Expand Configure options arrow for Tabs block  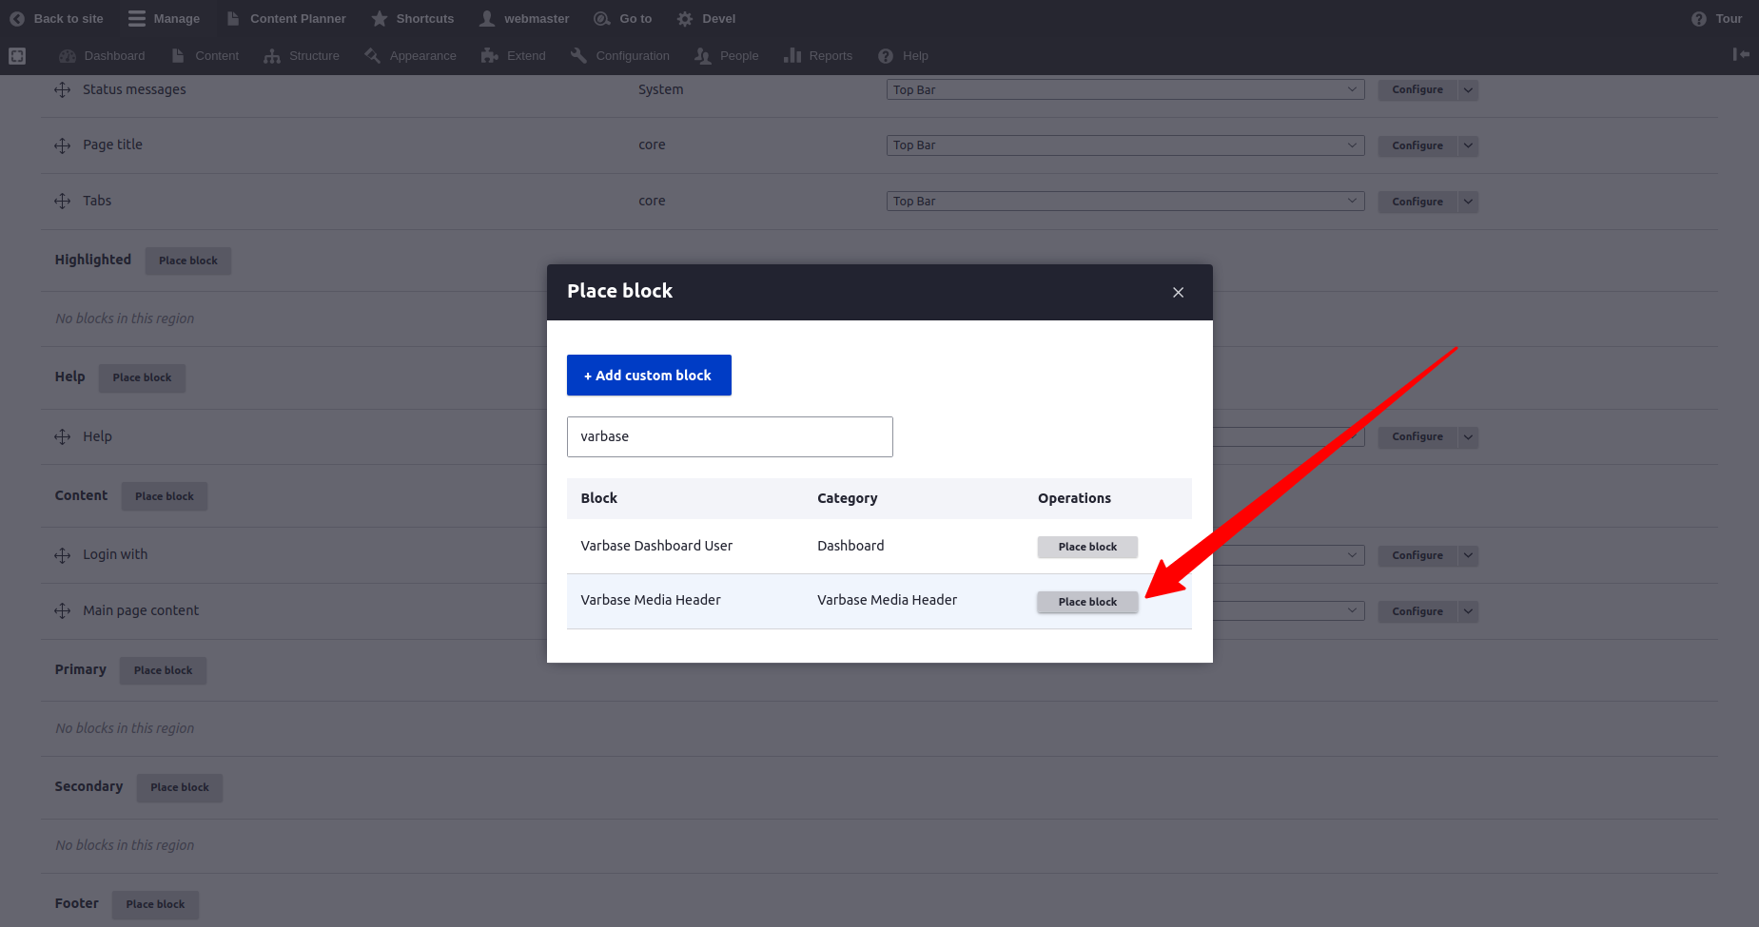click(1468, 202)
